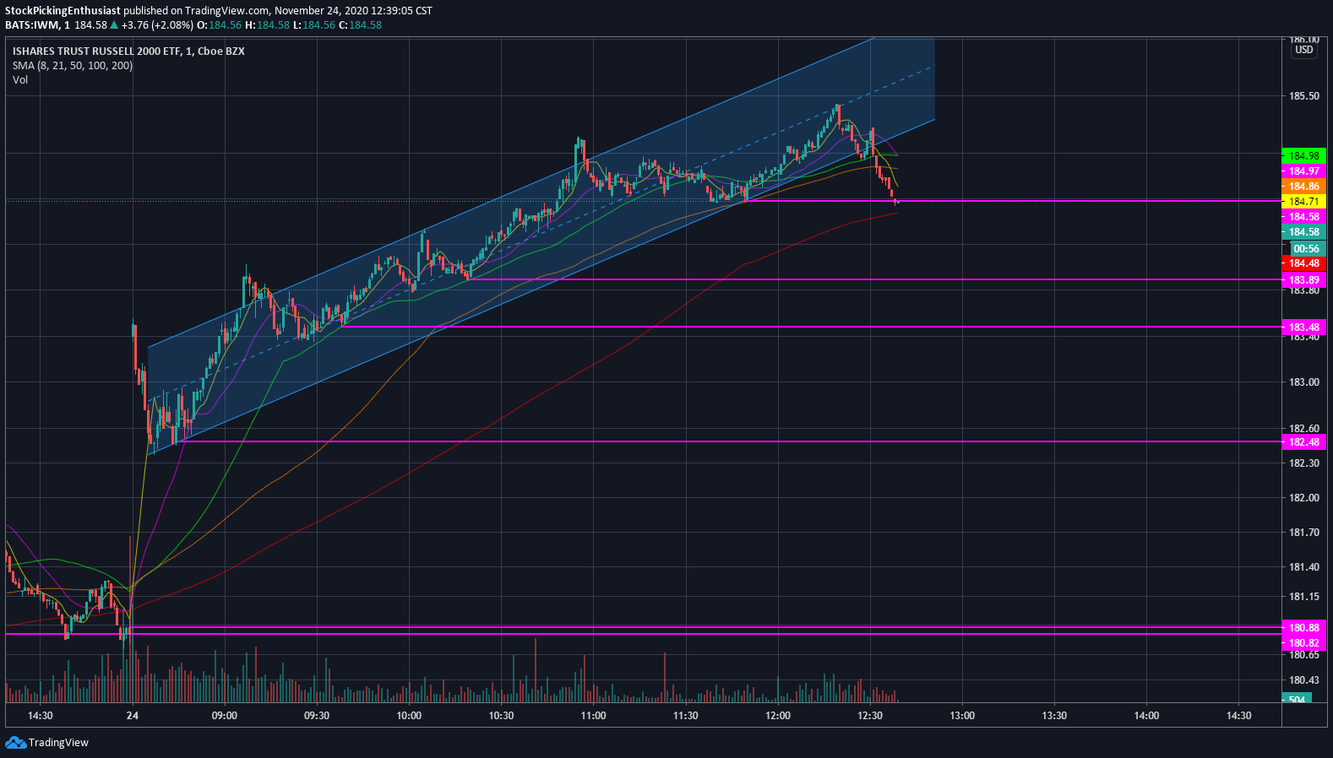Click the 181.40 price axis value
The height and width of the screenshot is (758, 1333).
pos(1303,567)
